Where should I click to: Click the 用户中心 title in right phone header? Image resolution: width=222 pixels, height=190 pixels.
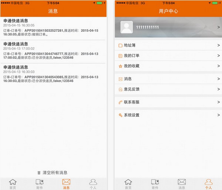pyautogui.click(x=168, y=11)
